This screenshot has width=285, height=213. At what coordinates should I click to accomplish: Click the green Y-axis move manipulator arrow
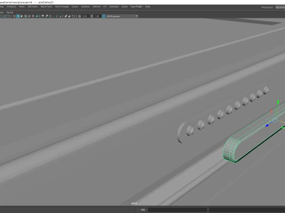(278, 102)
